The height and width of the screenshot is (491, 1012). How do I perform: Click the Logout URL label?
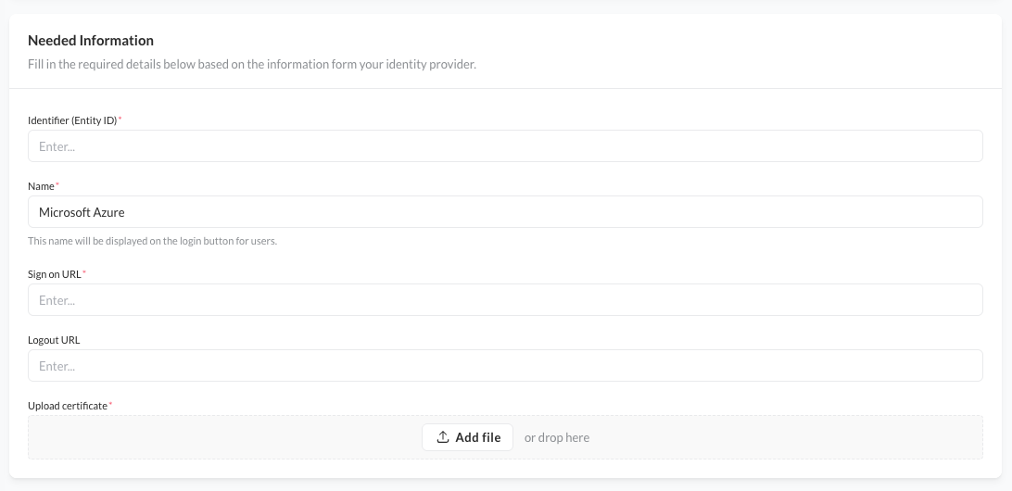(54, 340)
